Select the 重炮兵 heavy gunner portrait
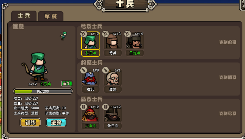245x139 pixels. click(135, 41)
